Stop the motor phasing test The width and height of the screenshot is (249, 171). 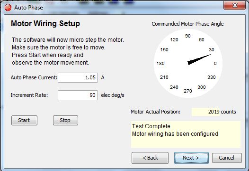65,120
